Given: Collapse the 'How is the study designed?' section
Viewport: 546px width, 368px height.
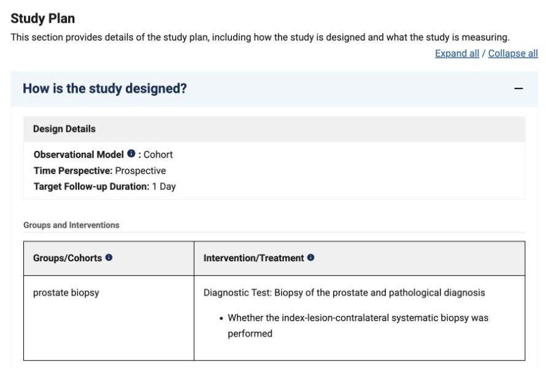Looking at the screenshot, I should [x=518, y=89].
